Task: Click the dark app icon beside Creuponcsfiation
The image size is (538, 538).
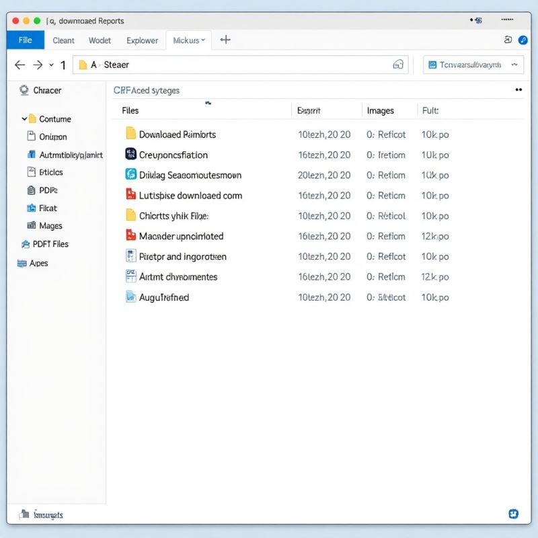Action: (x=130, y=154)
